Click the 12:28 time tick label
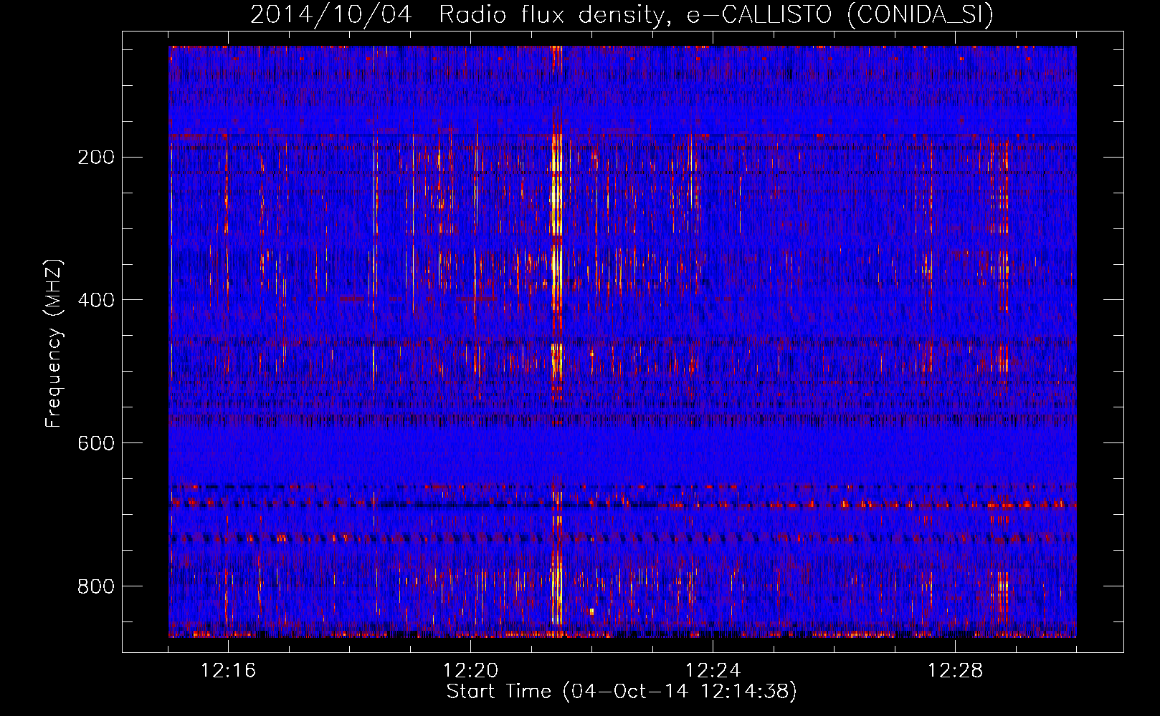The image size is (1160, 716). [955, 671]
